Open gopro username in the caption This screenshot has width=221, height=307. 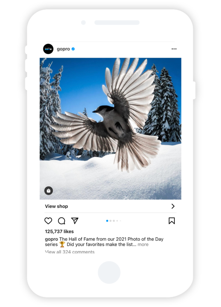coord(52,239)
